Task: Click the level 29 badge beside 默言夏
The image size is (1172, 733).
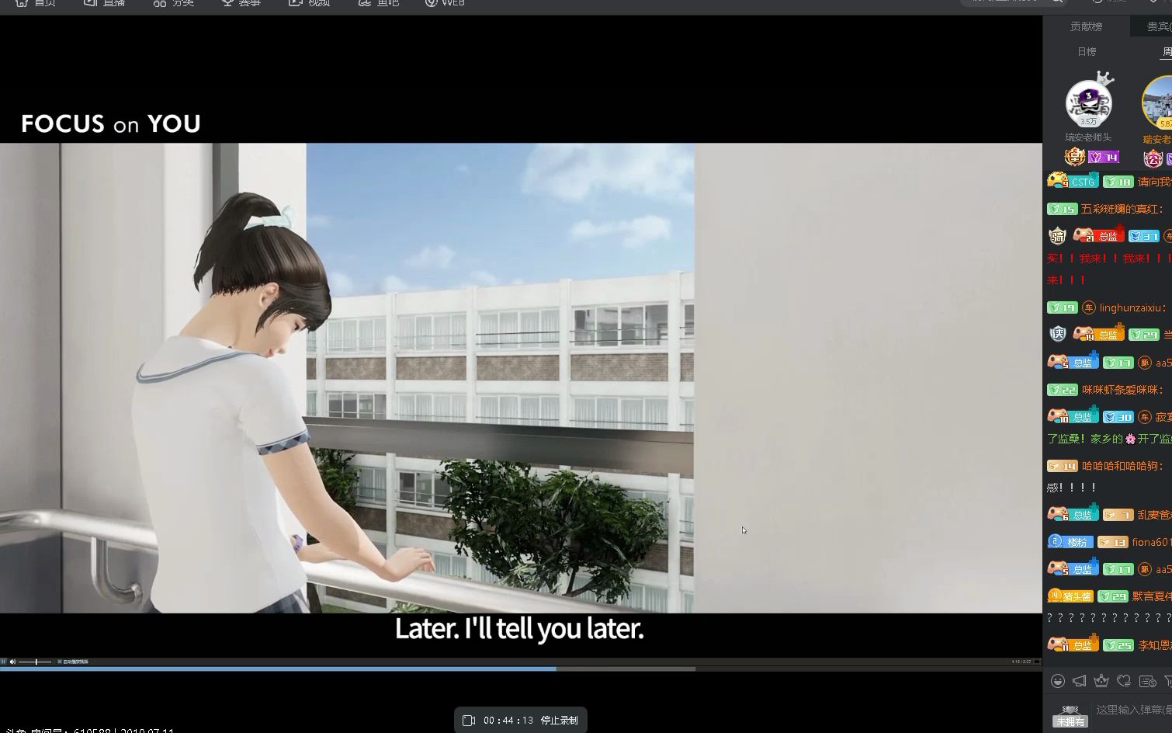Action: tap(1113, 596)
